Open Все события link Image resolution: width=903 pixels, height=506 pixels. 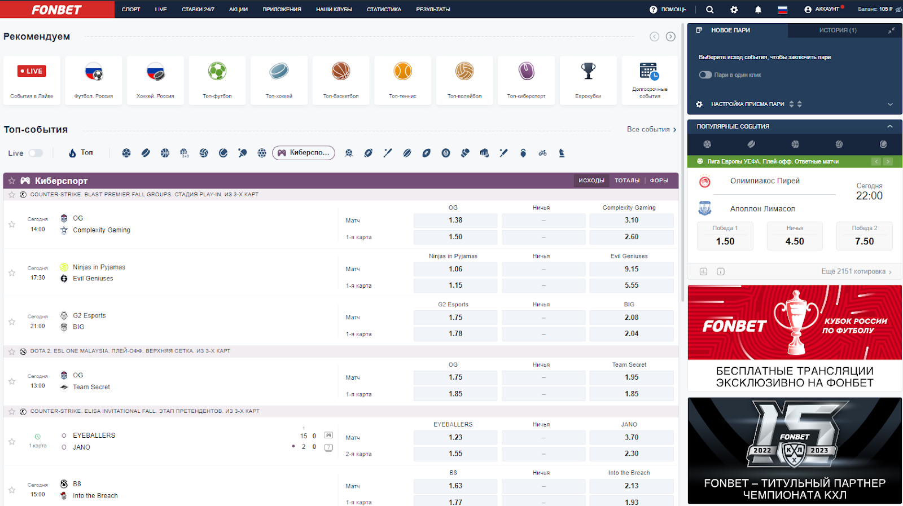(x=651, y=129)
